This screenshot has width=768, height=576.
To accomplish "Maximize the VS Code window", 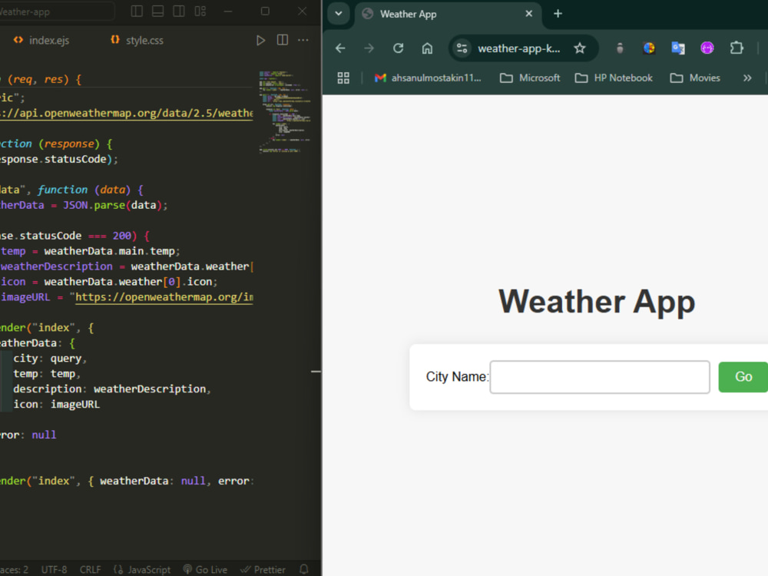I will point(265,12).
